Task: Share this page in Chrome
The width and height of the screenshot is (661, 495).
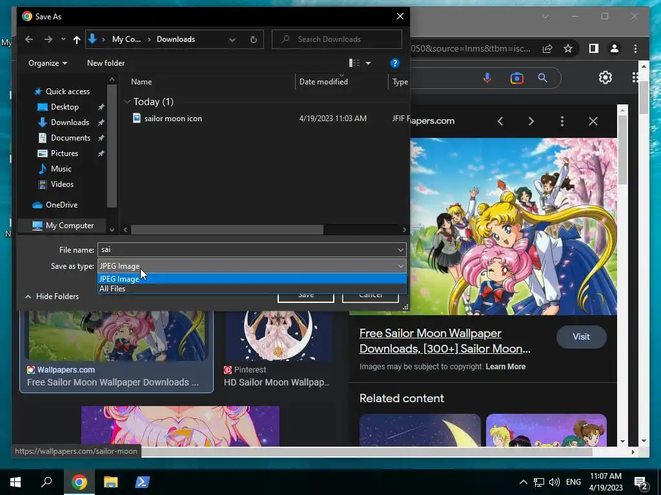Action: [547, 48]
